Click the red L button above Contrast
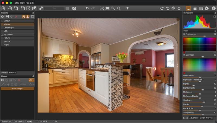Screen dimensions: 217x123 [184, 52]
